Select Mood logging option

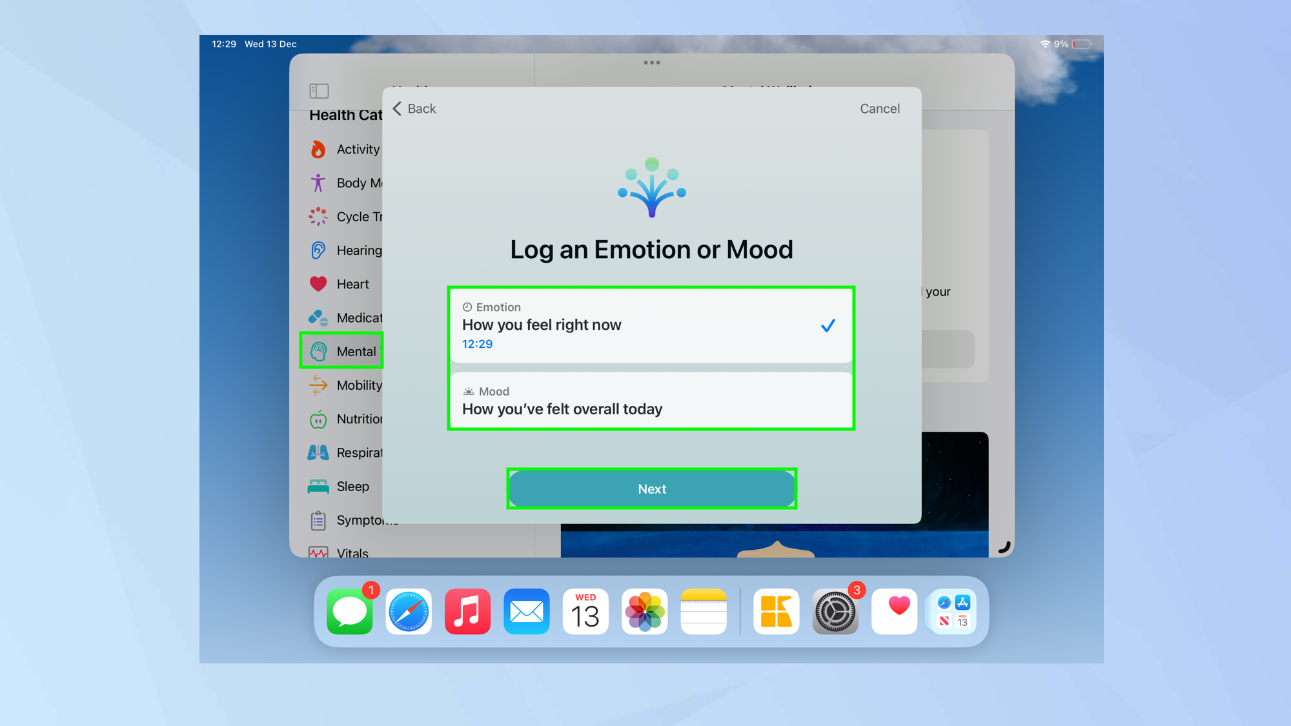[x=651, y=401]
